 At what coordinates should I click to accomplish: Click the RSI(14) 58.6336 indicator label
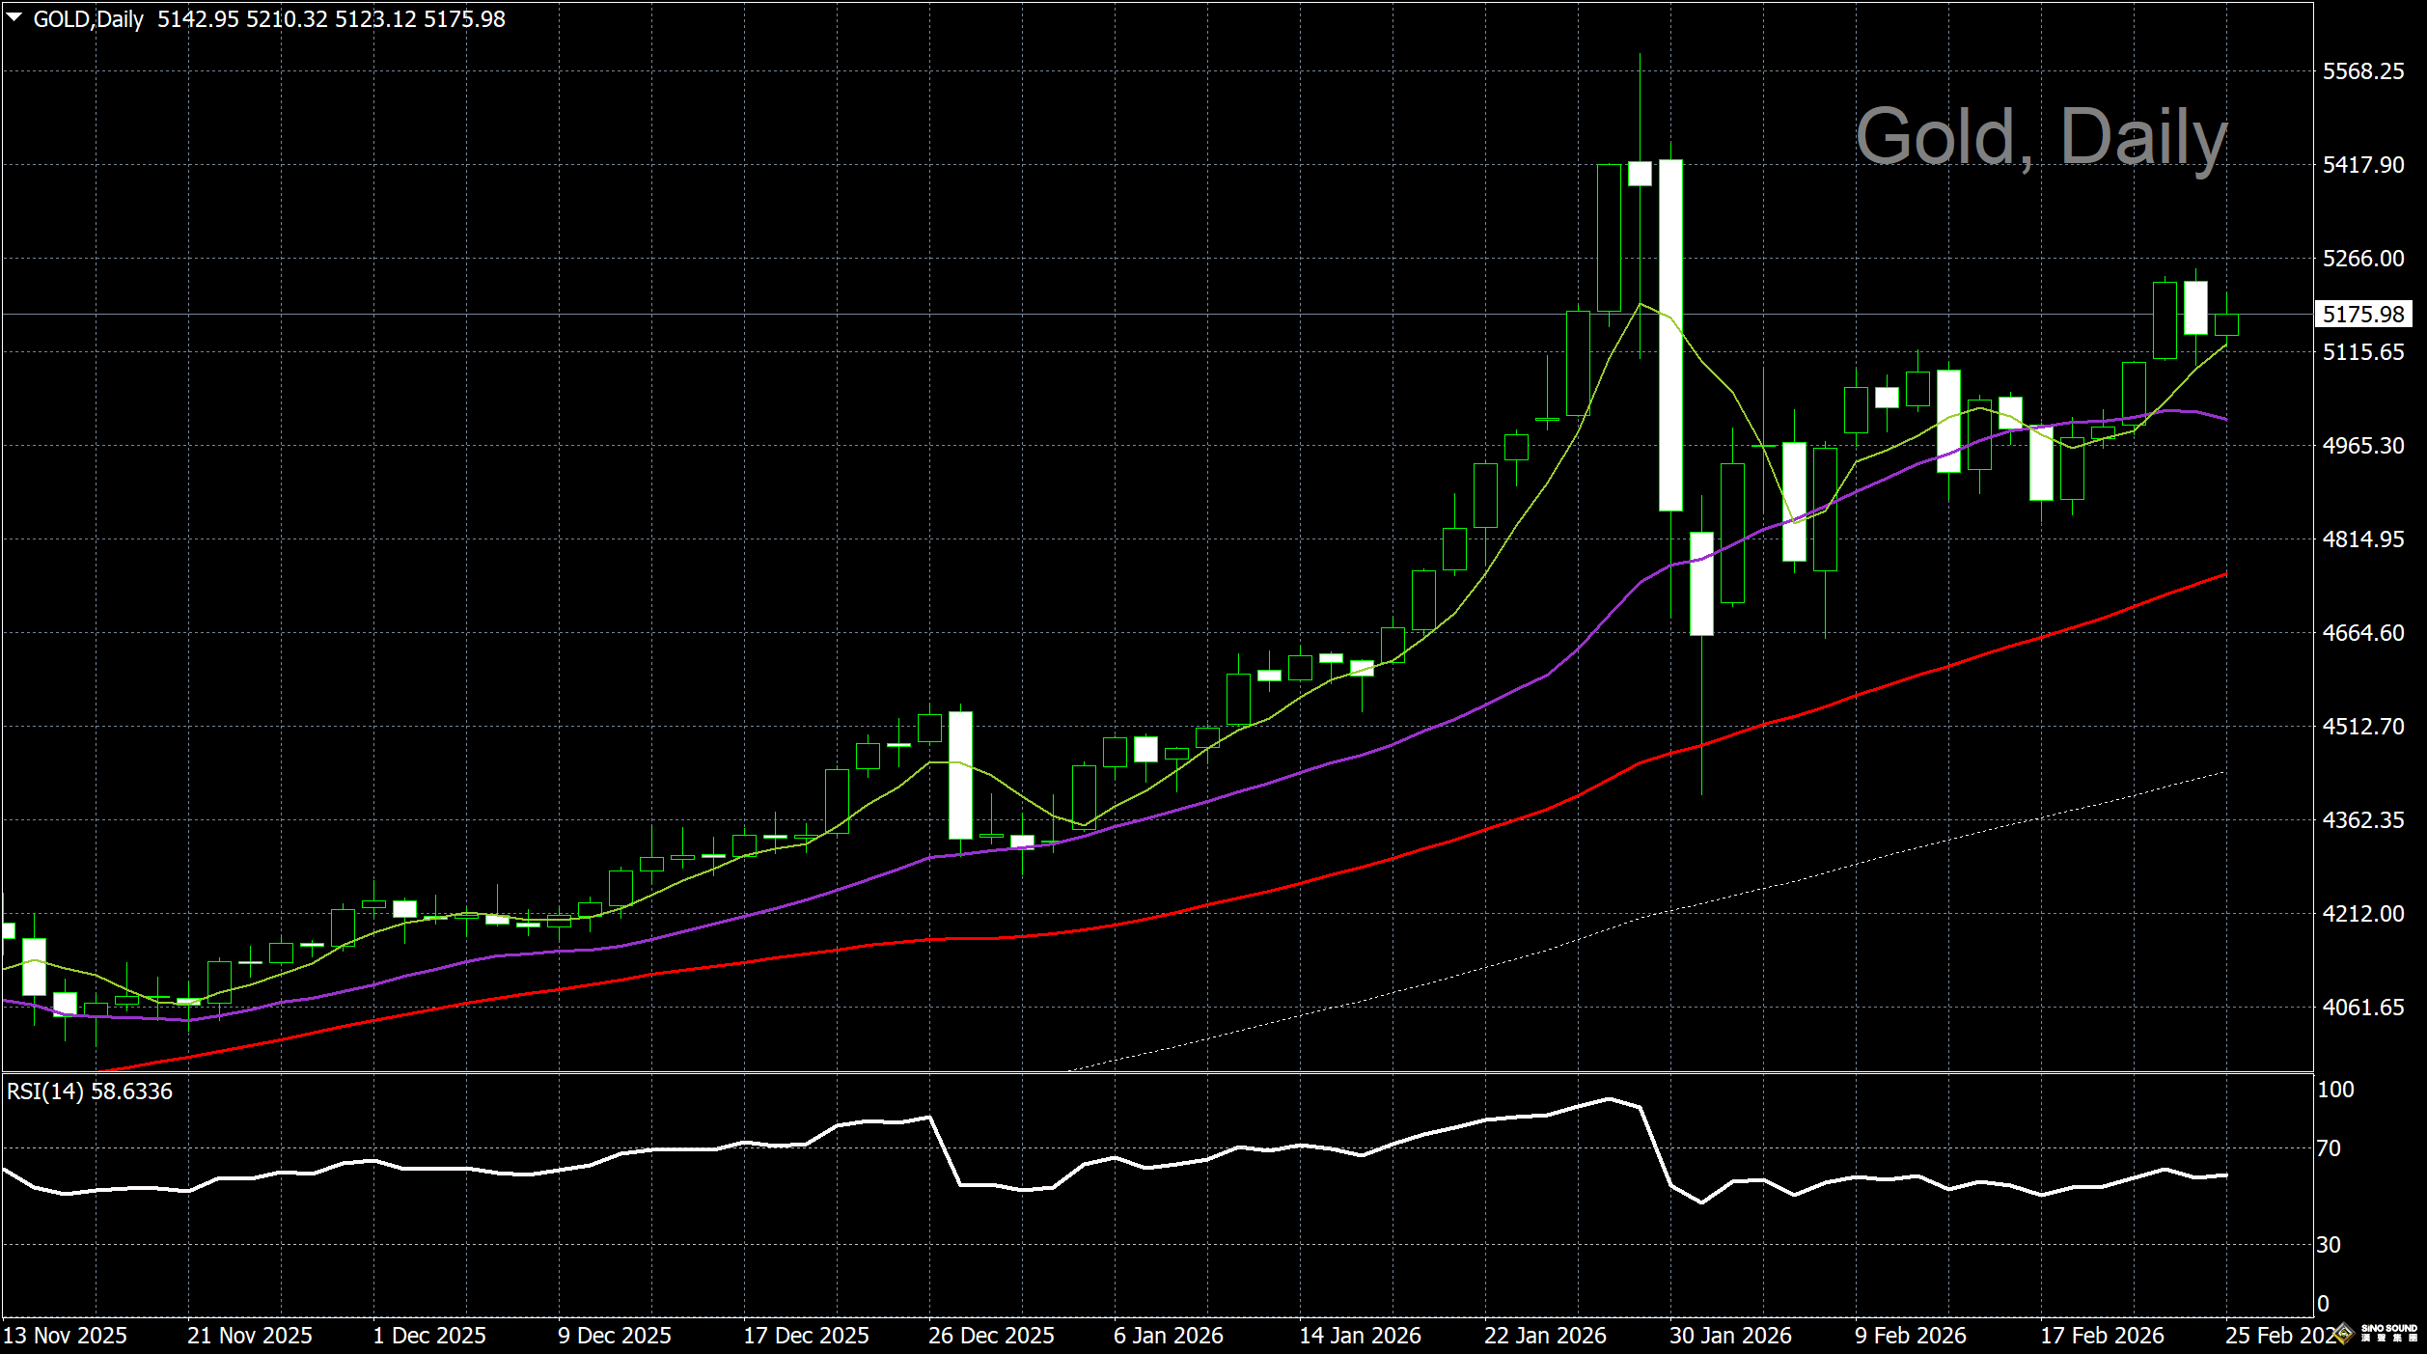click(89, 1091)
